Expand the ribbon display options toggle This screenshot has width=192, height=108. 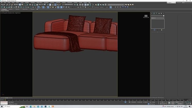tap(37, 9)
